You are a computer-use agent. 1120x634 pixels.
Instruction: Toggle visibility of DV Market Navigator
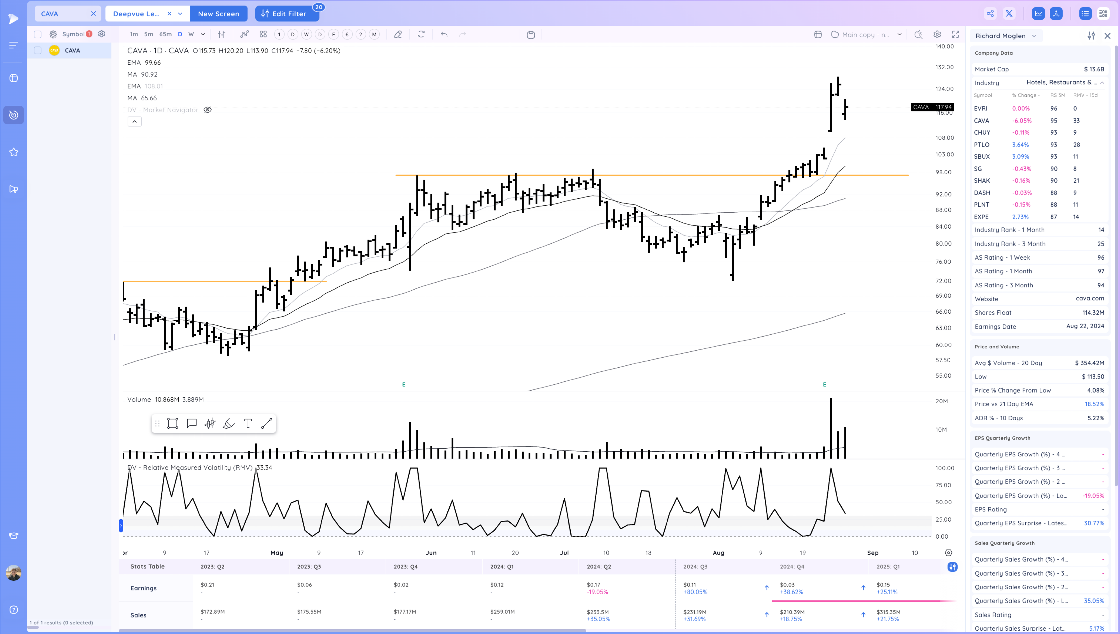(208, 110)
